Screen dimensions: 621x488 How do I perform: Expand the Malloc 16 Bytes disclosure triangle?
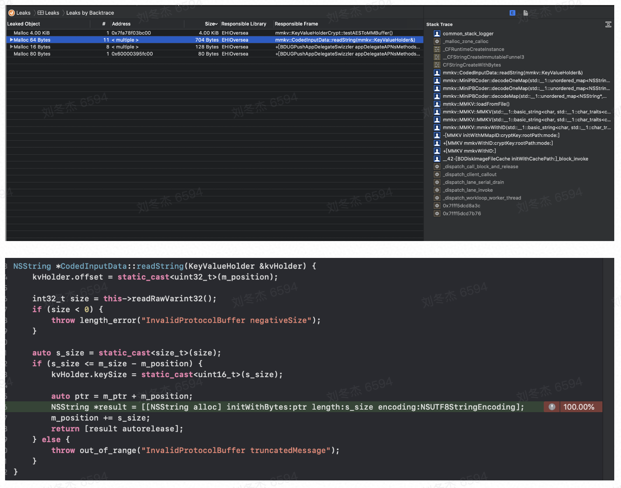[11, 47]
